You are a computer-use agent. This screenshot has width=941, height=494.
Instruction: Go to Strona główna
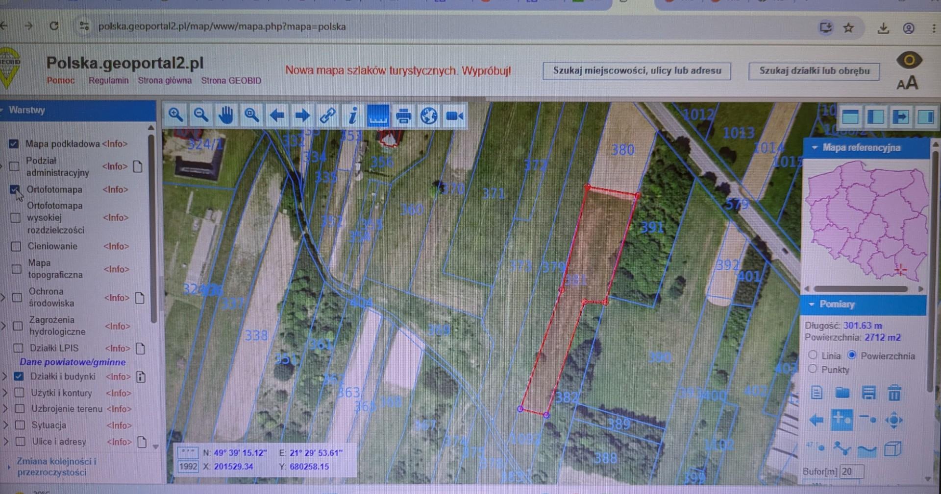165,80
